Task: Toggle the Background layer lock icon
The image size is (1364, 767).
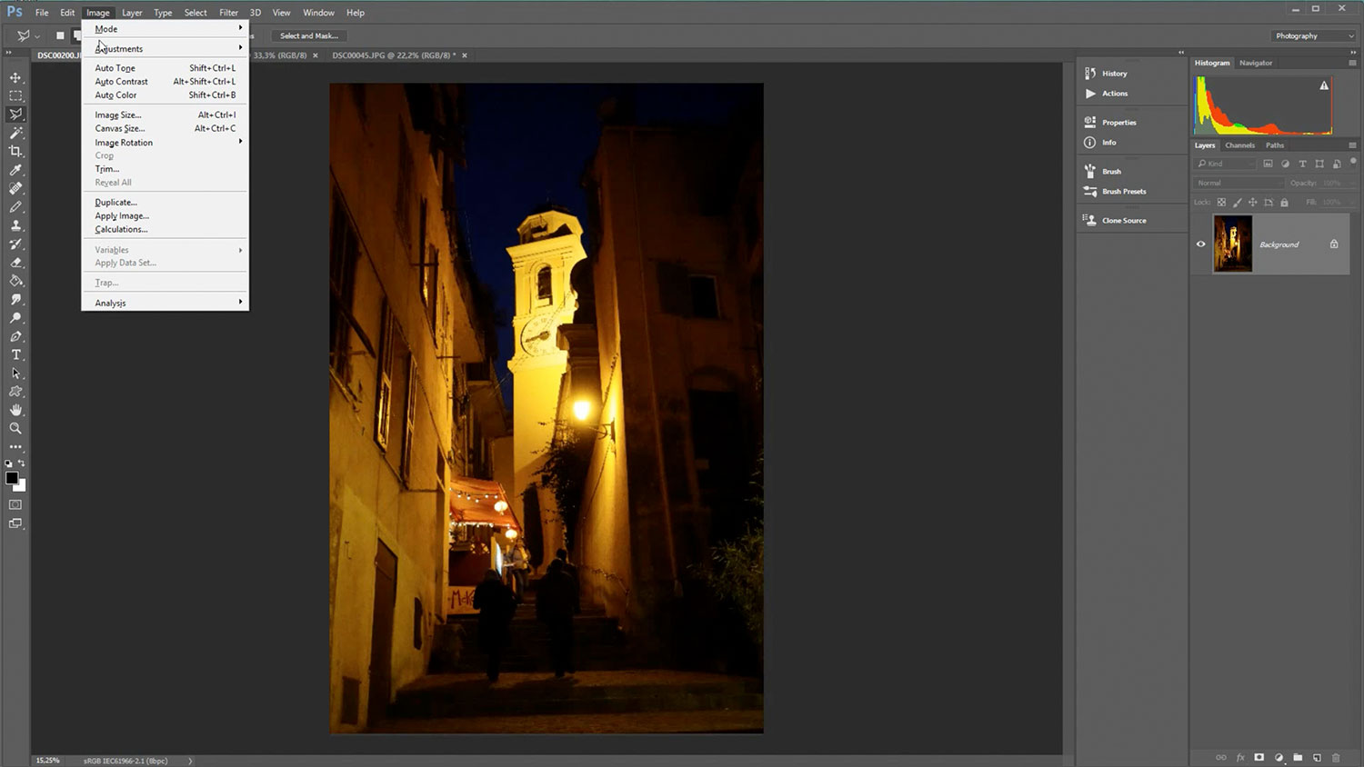Action: click(1334, 244)
